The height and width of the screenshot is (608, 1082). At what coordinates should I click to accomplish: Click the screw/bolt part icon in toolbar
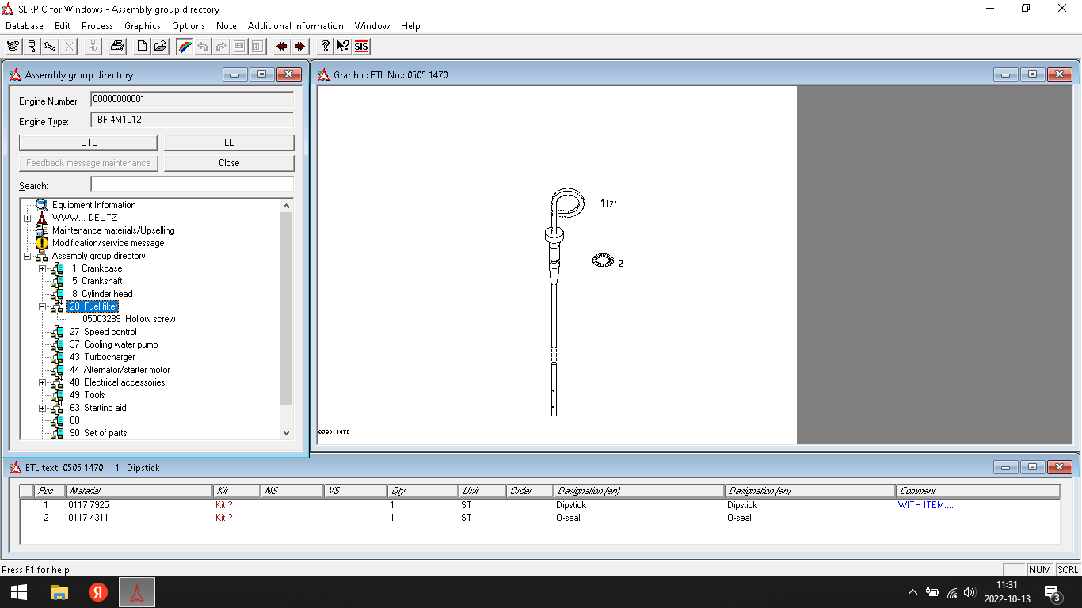(x=50, y=47)
